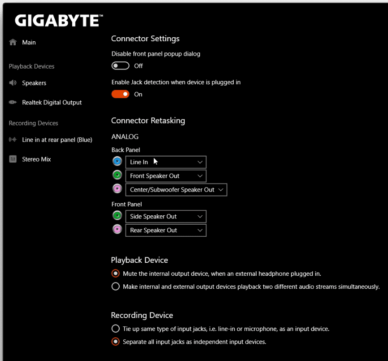
Task: Open the Line In dropdown
Action: tap(166, 162)
